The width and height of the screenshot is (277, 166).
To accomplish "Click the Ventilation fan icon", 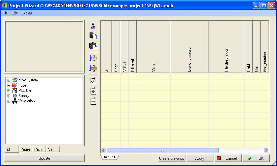I will [15, 101].
